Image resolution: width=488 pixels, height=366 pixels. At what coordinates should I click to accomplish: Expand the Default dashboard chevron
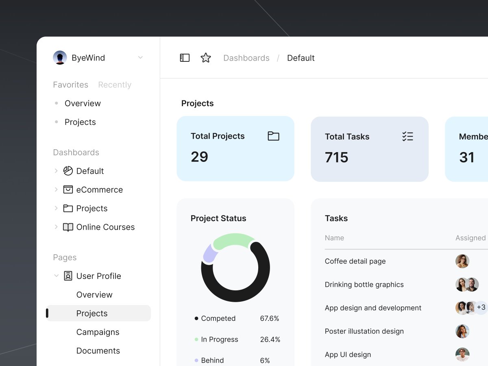56,171
